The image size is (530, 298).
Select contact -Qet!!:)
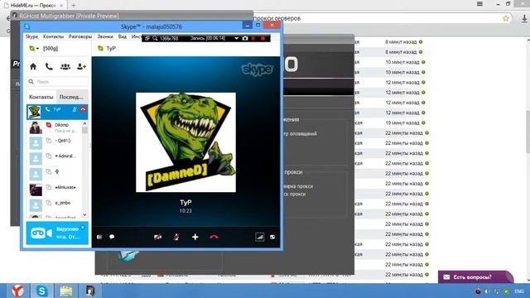tap(55, 143)
